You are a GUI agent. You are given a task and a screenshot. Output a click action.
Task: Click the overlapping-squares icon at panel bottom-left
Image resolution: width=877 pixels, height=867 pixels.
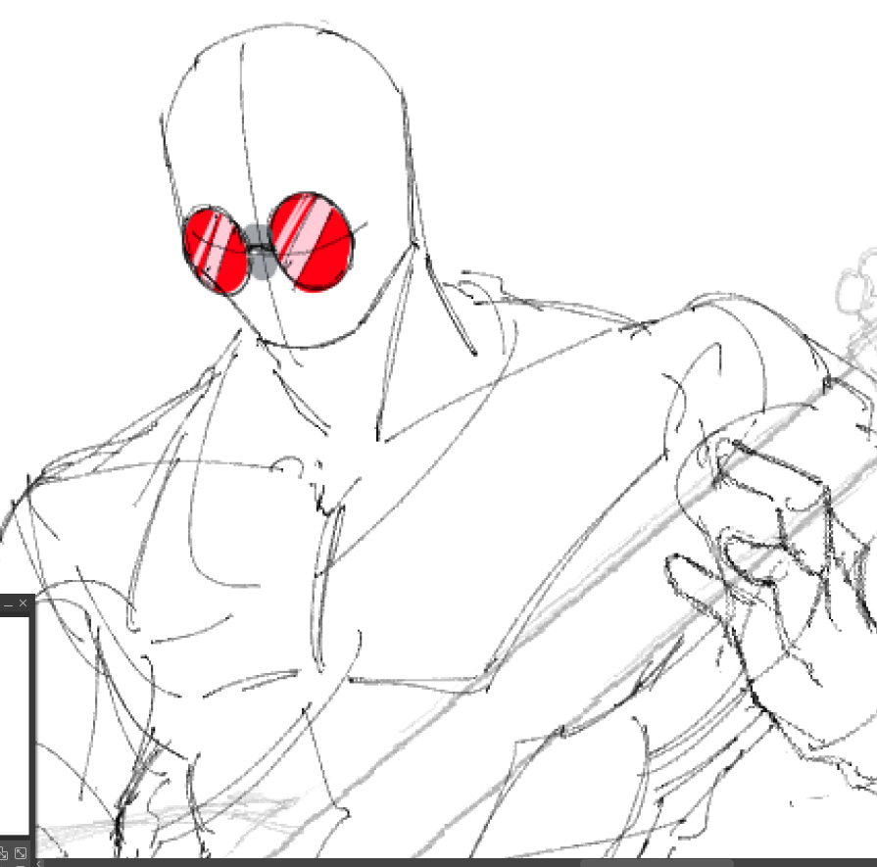(3, 853)
